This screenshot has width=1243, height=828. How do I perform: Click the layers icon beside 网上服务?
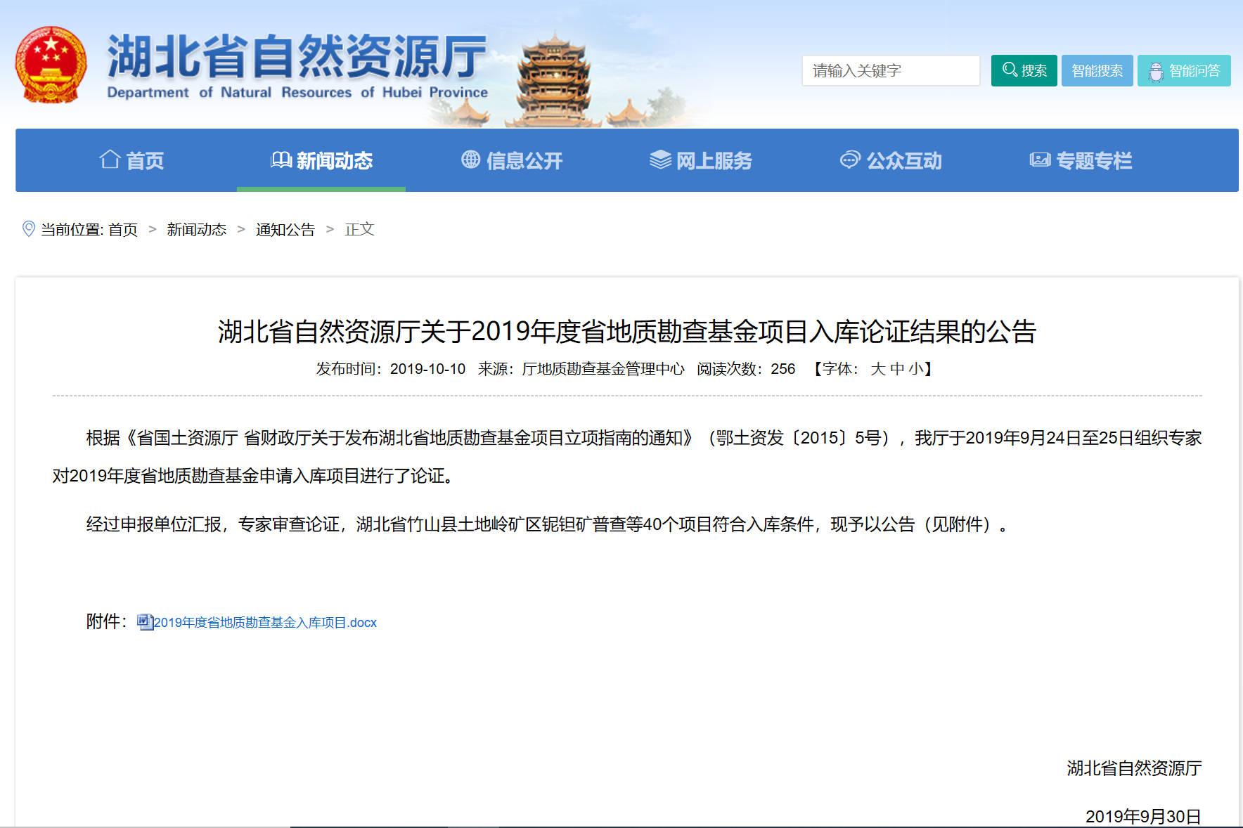[660, 160]
